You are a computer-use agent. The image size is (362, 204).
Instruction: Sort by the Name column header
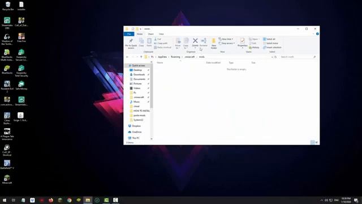point(160,63)
